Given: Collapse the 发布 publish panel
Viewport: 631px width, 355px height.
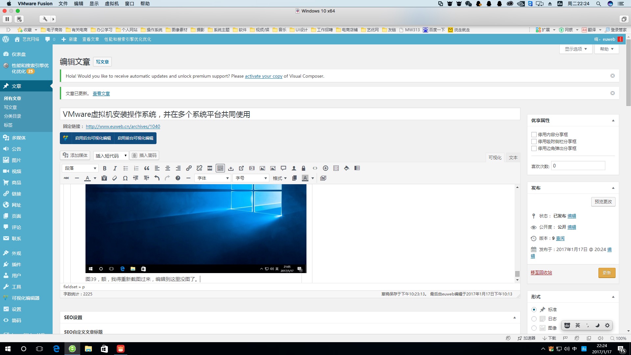Looking at the screenshot, I should 613,188.
